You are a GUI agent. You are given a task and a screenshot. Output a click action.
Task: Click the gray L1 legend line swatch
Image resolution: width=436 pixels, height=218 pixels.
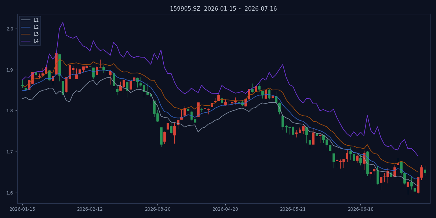(x=26, y=20)
